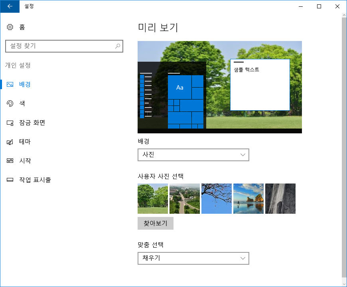Select the 시작 tiles icon
Screen dimensions: 347x287
[10, 161]
